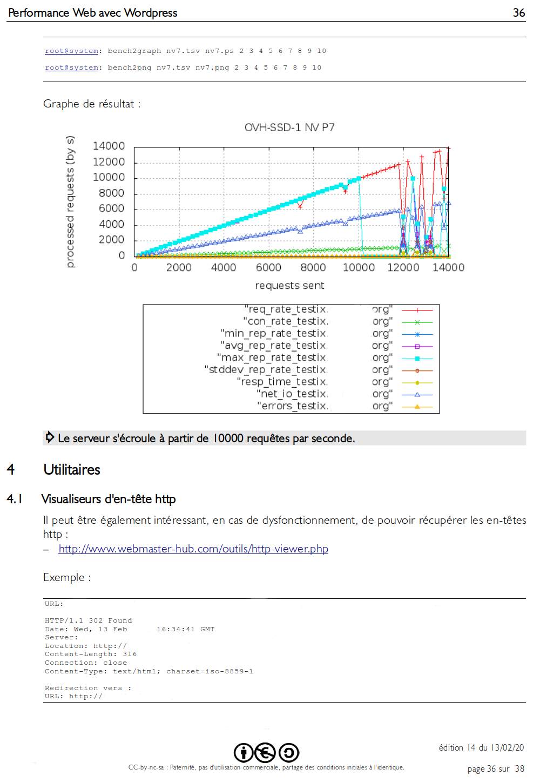Click the 'Content-Length: 316' line
The width and height of the screenshot is (540, 783).
click(91, 654)
